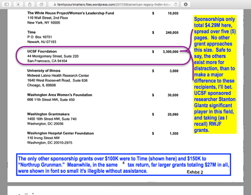The width and height of the screenshot is (251, 195).
Task: Click the star Top Sites toolbar button
Action: tap(18, 4)
